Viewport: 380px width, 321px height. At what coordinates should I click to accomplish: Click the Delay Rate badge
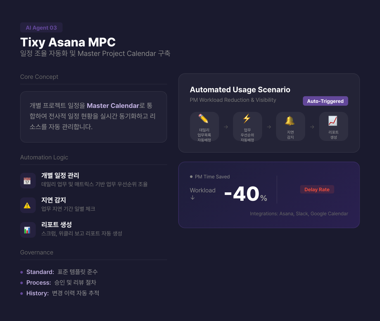[x=317, y=190]
